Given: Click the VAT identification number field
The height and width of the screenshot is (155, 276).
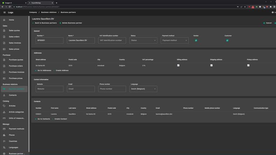Looking at the screenshot, I should (112, 41).
